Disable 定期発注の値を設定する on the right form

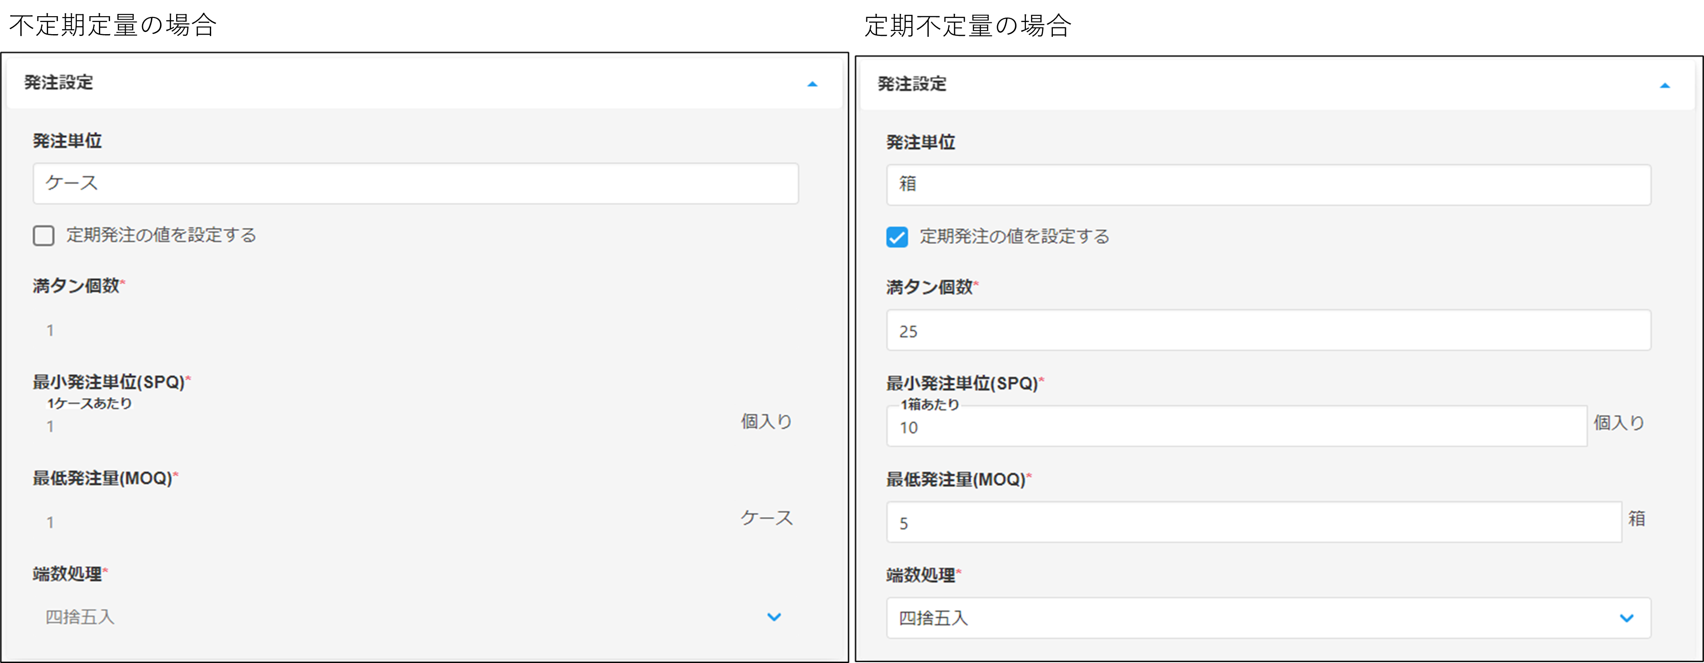pyautogui.click(x=897, y=237)
